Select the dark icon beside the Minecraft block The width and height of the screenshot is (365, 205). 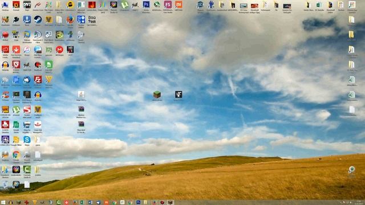[179, 95]
